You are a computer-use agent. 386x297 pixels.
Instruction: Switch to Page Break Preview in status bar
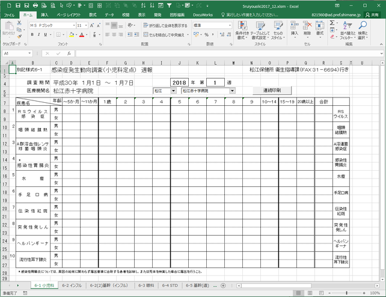point(321,293)
